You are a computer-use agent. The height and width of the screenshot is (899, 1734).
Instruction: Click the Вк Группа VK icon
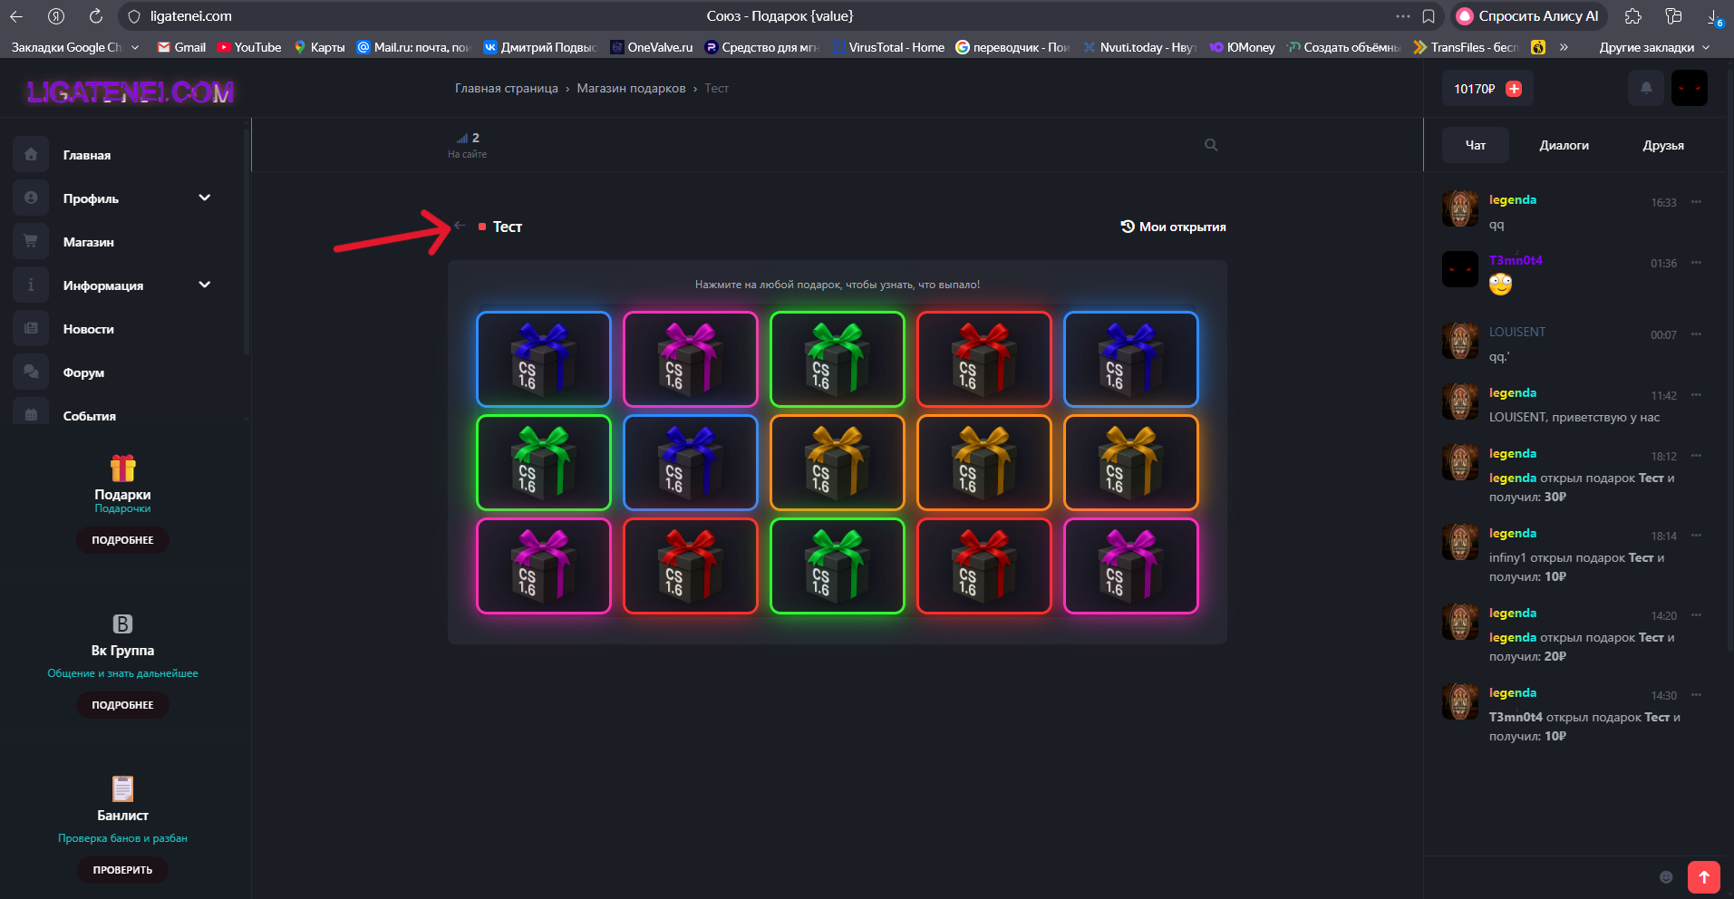coord(122,623)
